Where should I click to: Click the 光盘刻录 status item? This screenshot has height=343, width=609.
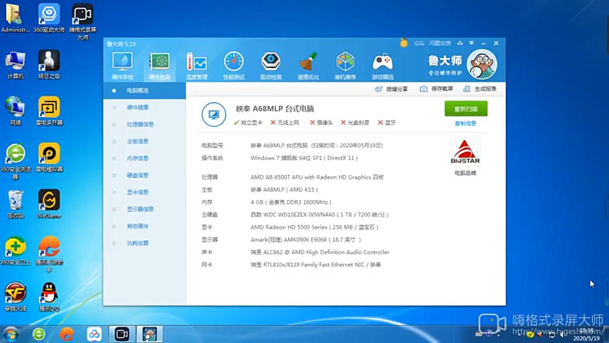[x=355, y=122]
